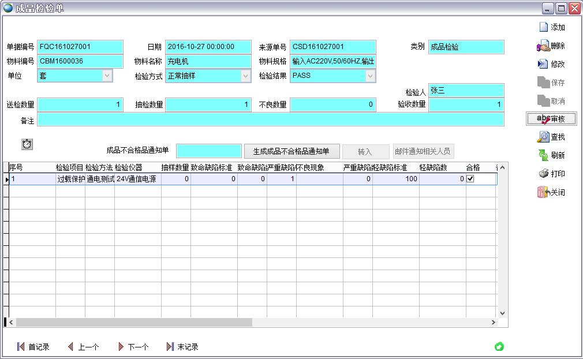Click the 备注 remarks input field
Screen dimensions: 583x359
(270, 119)
